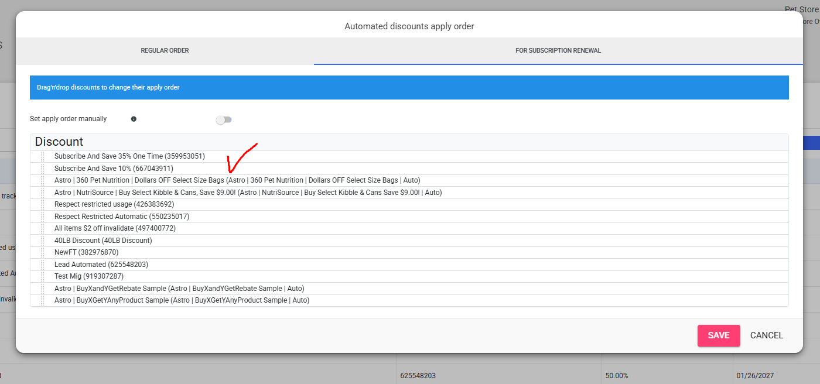Select the Respect Restricted Automatic discount row
The image size is (820, 384).
pyautogui.click(x=122, y=217)
